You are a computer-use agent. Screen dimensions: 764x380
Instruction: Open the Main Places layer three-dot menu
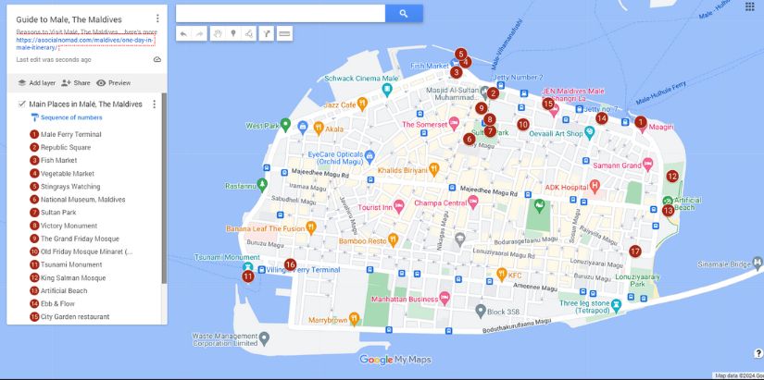pyautogui.click(x=154, y=104)
